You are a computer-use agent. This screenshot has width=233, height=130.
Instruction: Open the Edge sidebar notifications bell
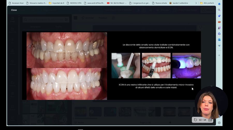tap(219, 4)
